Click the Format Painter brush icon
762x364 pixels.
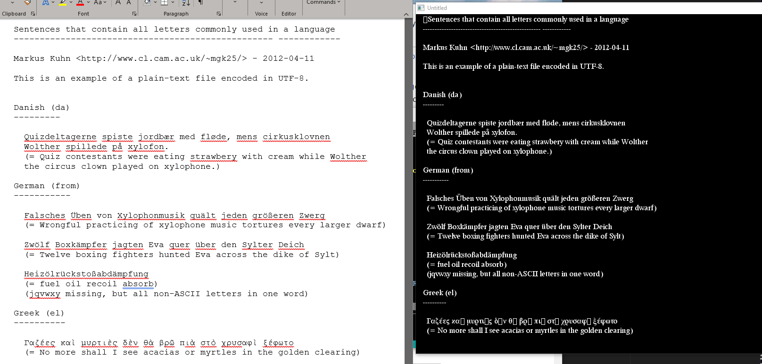click(x=28, y=2)
